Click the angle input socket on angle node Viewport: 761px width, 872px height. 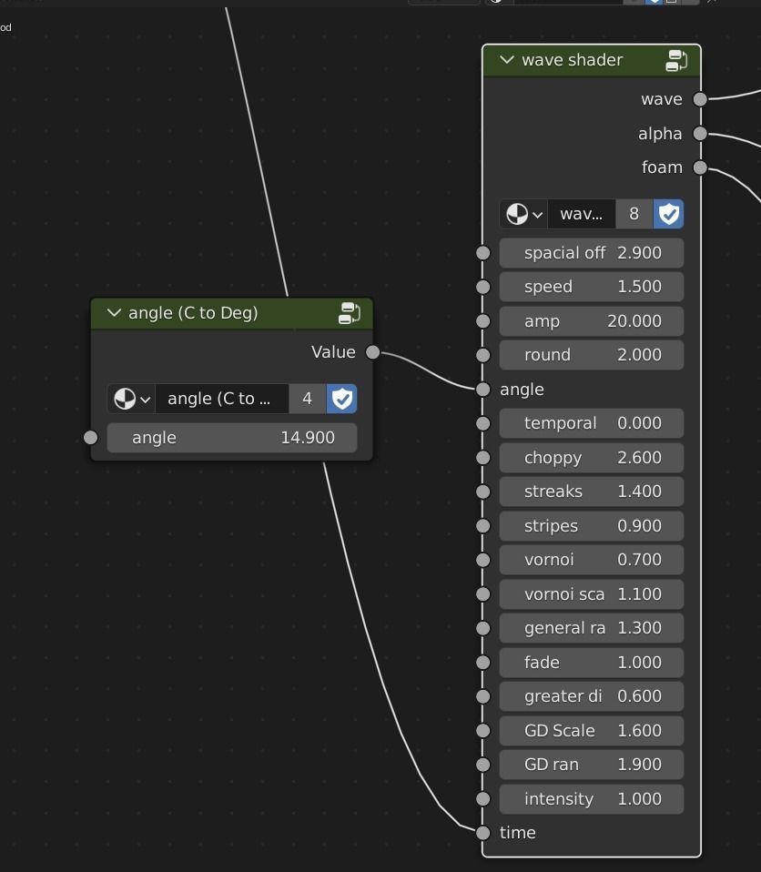(90, 438)
